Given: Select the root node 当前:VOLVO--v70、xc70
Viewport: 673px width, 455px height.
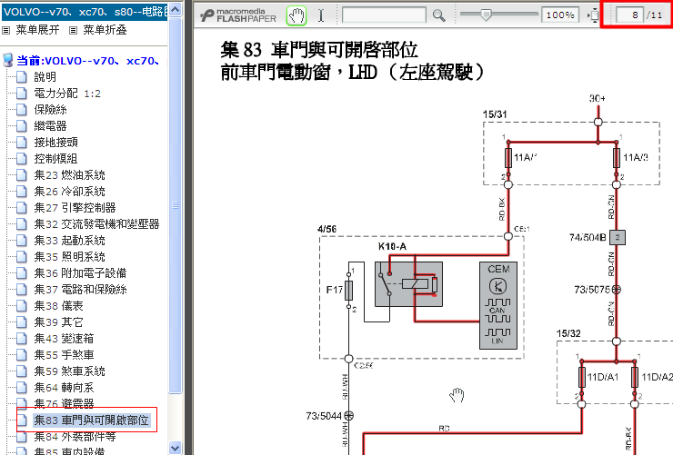Looking at the screenshot, I should 88,61.
